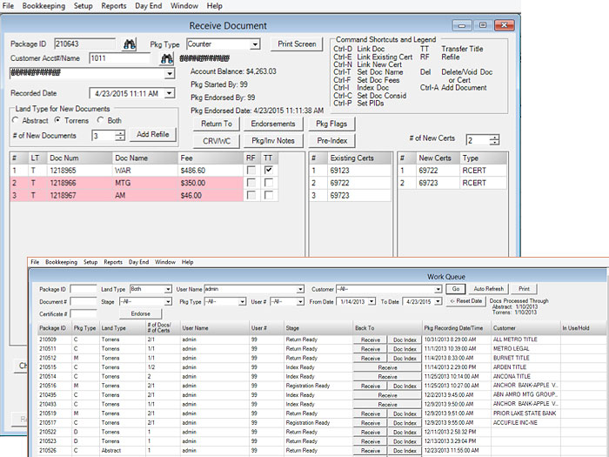609x457 pixels.
Task: Click the Customer Acct# input field
Action: pyautogui.click(x=120, y=58)
